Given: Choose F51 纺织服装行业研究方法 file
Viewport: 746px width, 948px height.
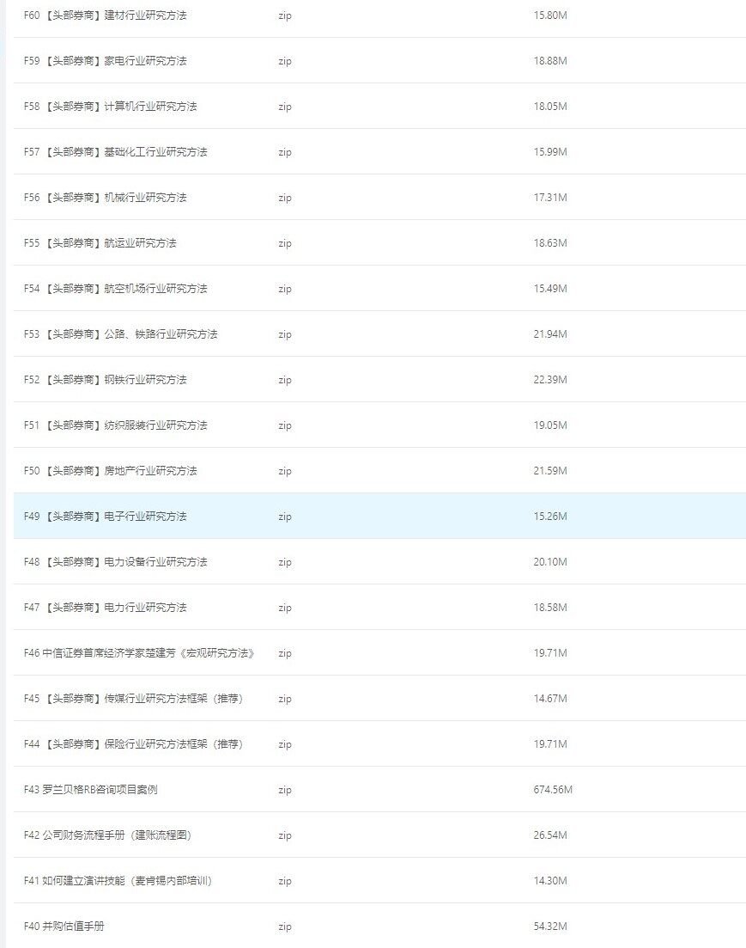Looking at the screenshot, I should (115, 425).
